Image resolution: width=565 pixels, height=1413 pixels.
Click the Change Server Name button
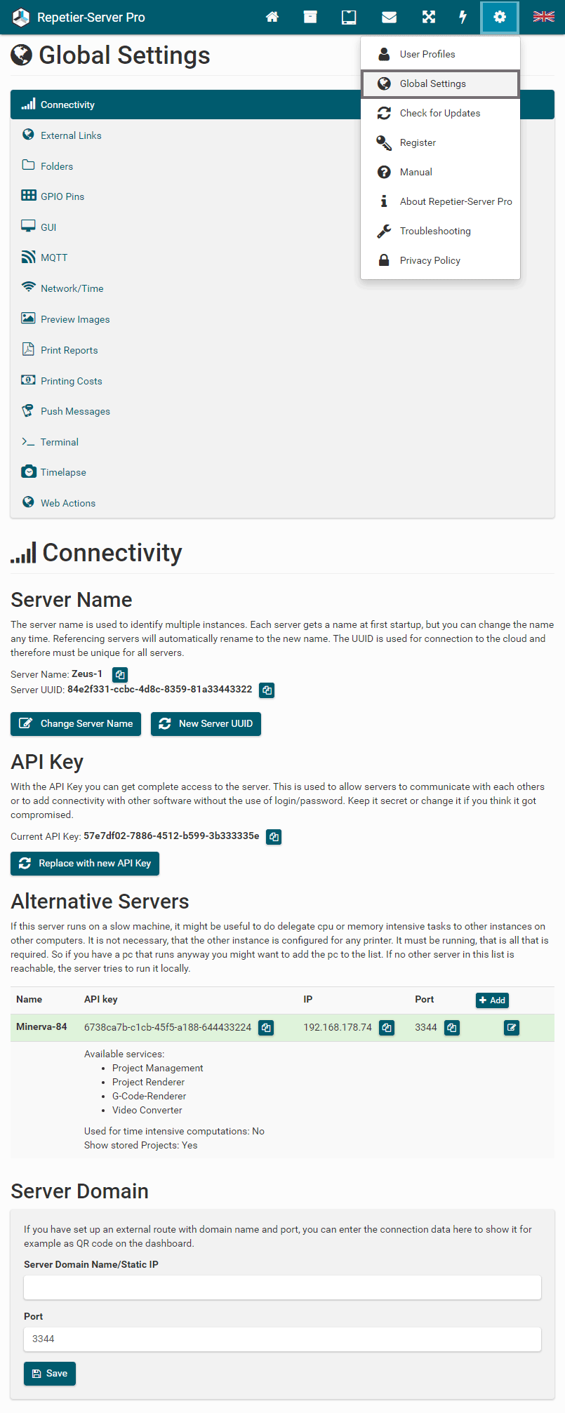coord(76,724)
